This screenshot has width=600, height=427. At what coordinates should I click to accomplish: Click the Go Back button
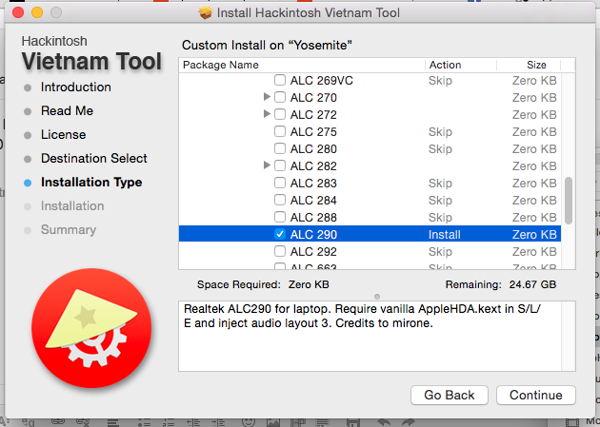tap(450, 395)
